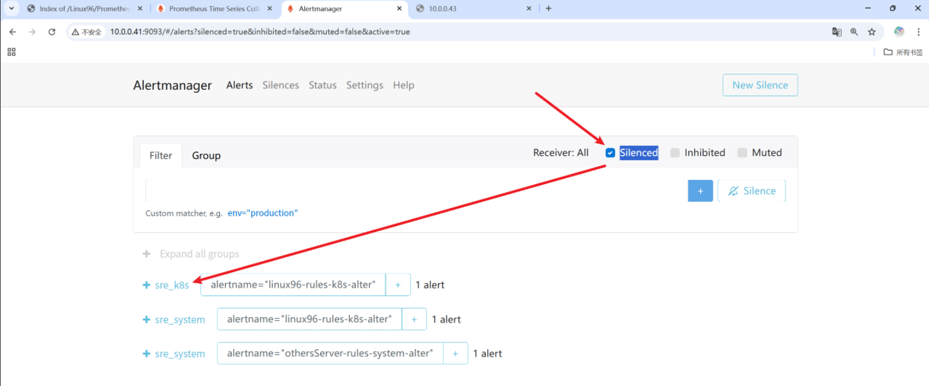Expand the sre_system linux96-rules group
Screen dimensions: 929x386
146,319
